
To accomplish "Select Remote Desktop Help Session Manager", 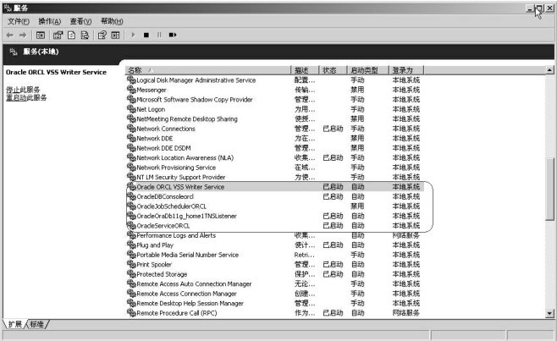I will pyautogui.click(x=190, y=304).
